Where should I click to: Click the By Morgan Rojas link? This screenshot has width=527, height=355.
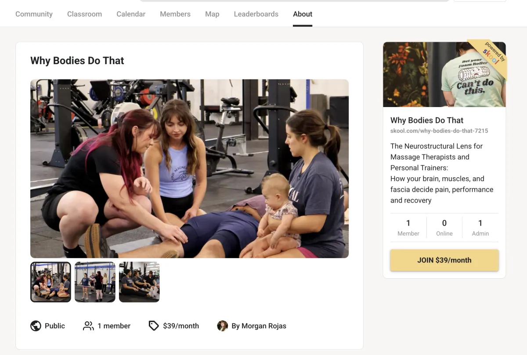tap(259, 326)
